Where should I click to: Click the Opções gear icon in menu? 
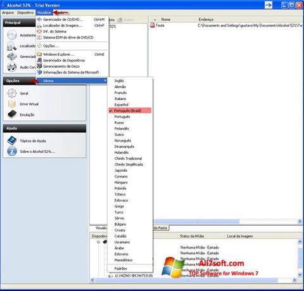(x=39, y=46)
